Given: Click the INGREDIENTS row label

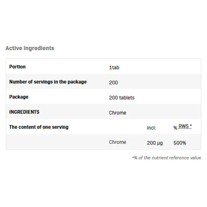Looking at the screenshot, I should pos(24,112).
